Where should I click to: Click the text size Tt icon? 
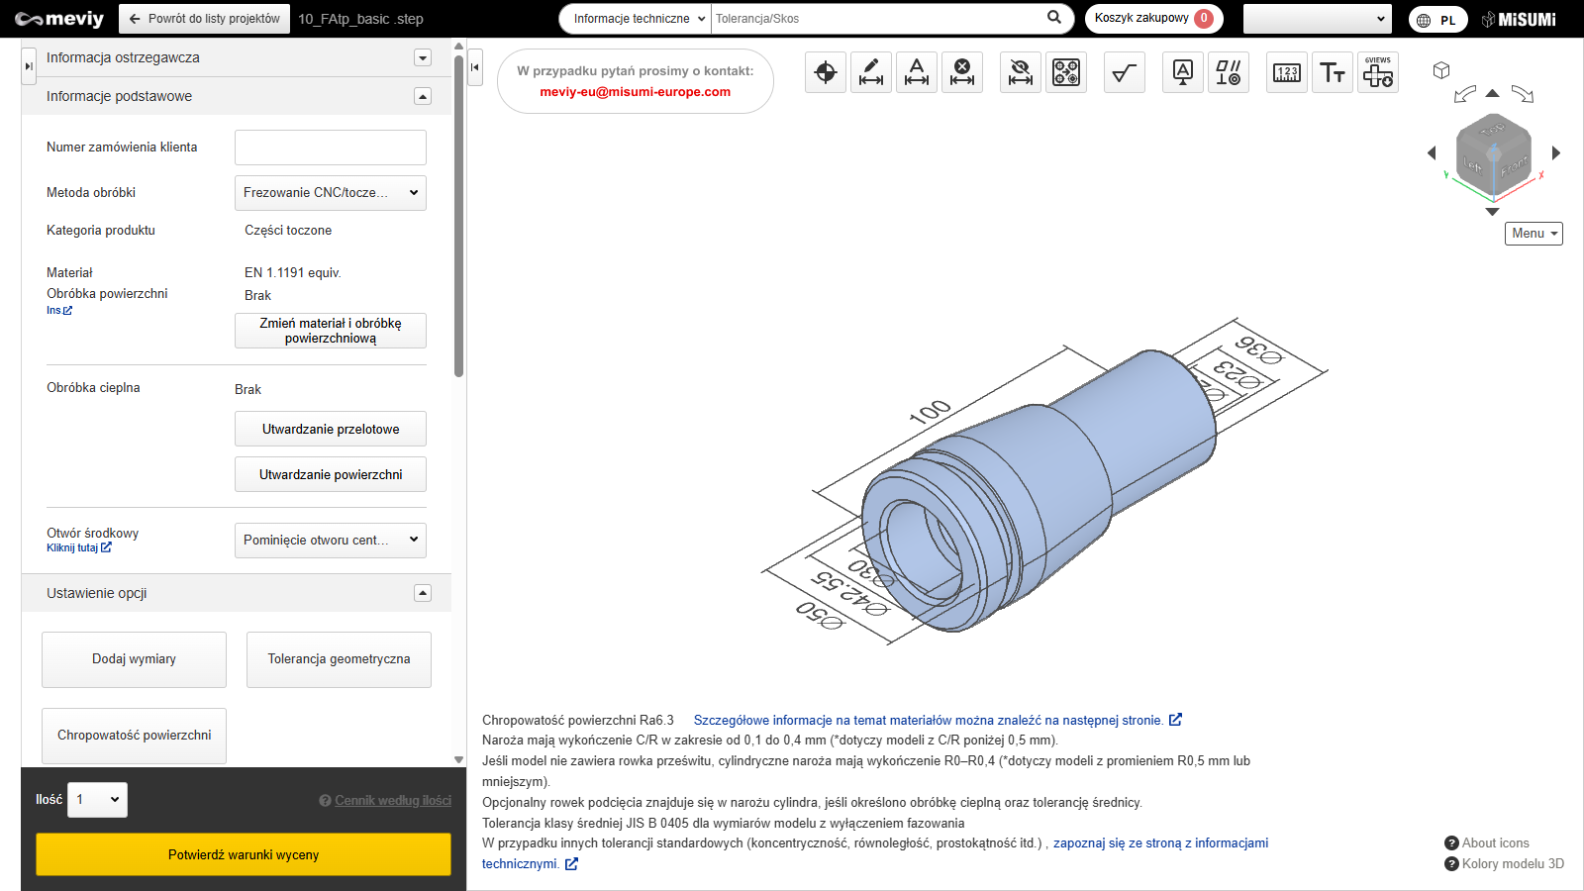pyautogui.click(x=1333, y=72)
